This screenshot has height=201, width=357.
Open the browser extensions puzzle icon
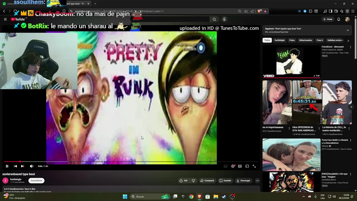pos(310,11)
